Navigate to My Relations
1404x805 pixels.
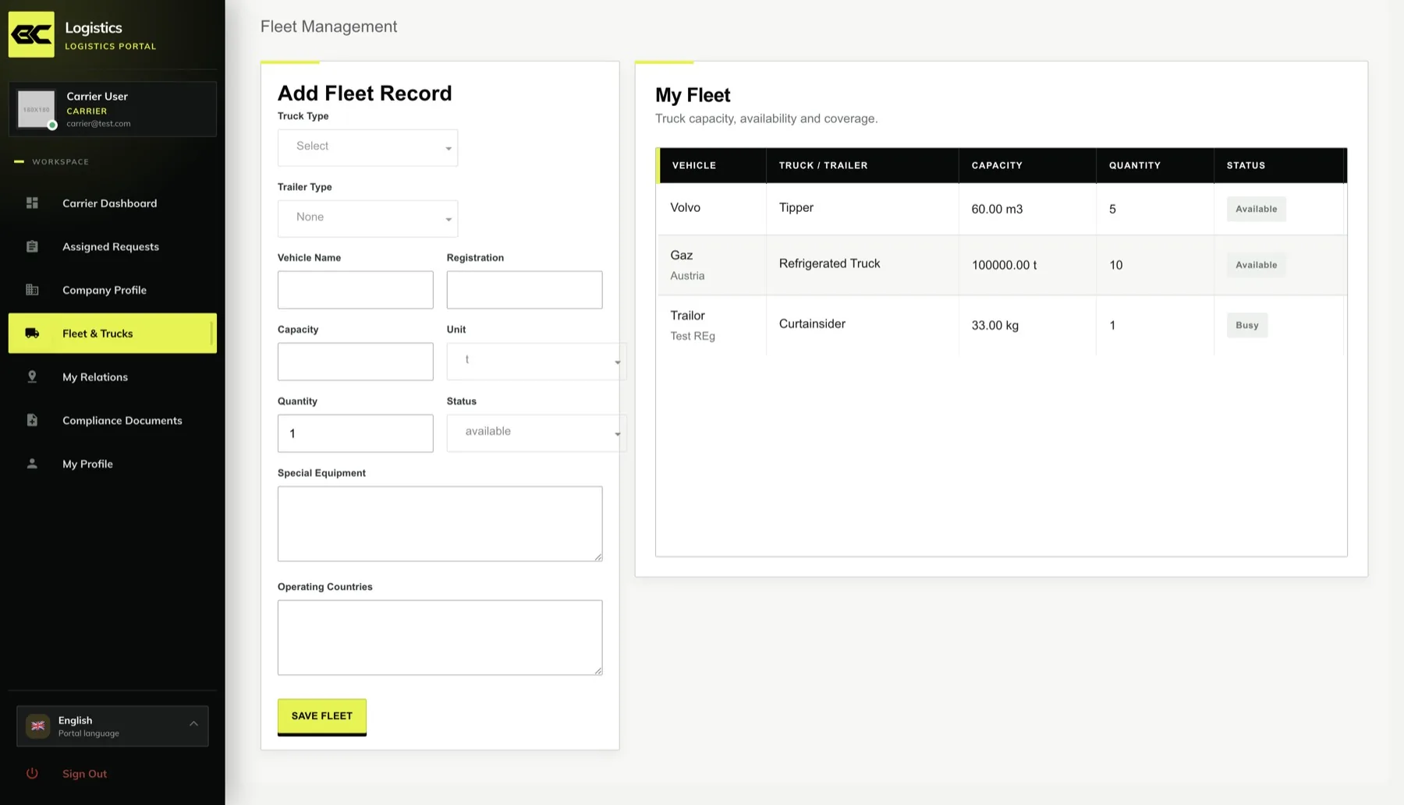pos(112,376)
